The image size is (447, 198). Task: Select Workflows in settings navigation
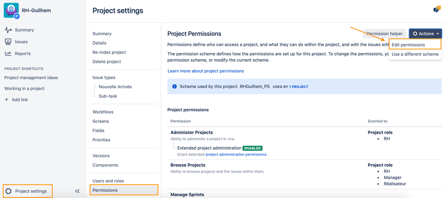[103, 112]
